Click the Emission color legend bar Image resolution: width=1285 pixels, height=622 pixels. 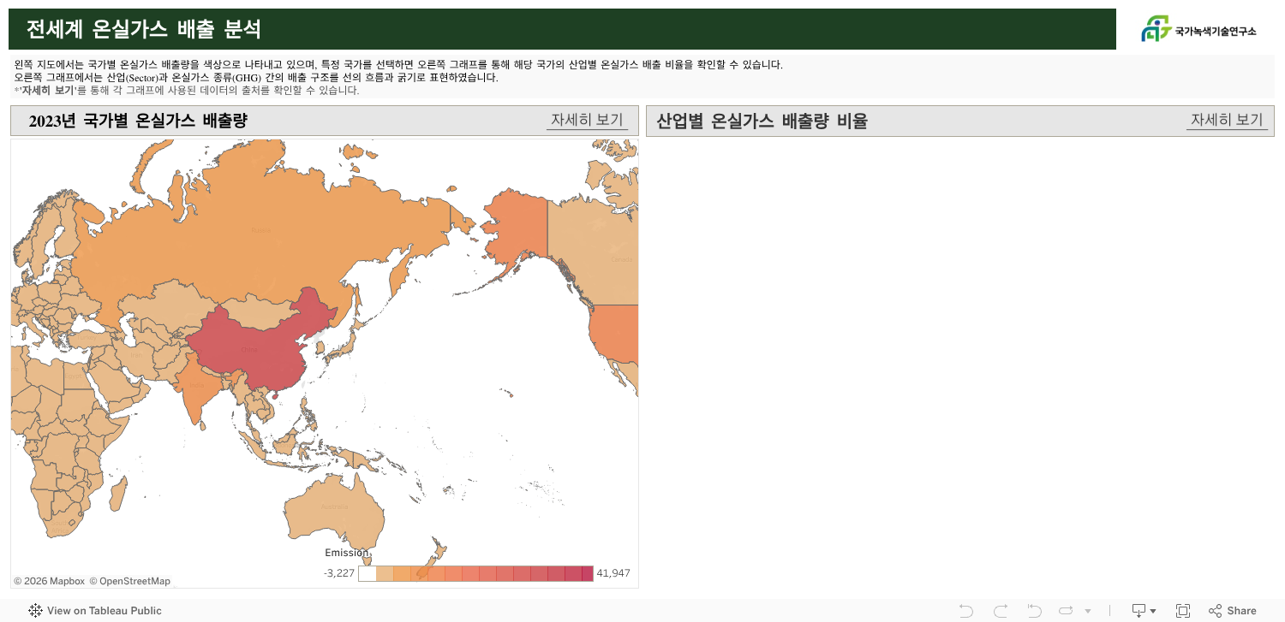click(475, 573)
